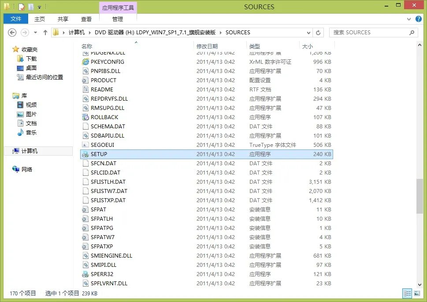Expand the address bar history dropdown
The height and width of the screenshot is (302, 427).
(x=308, y=33)
